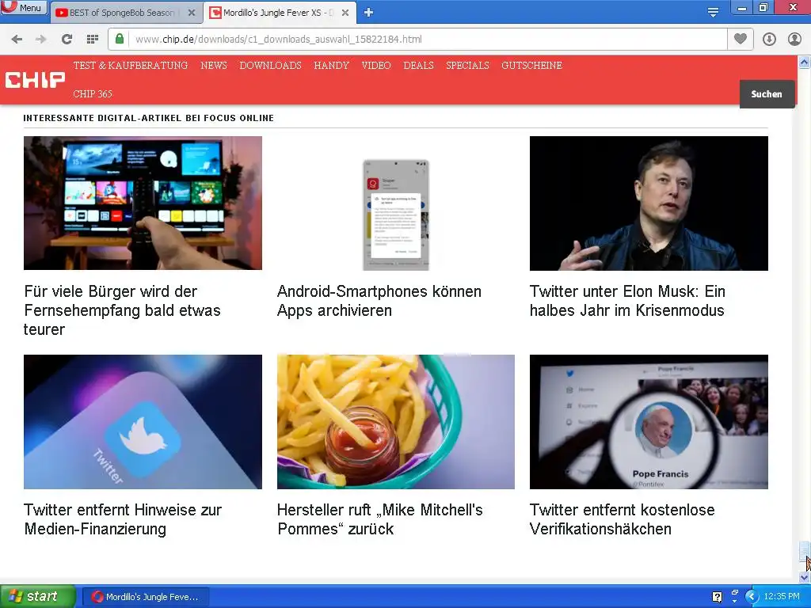This screenshot has width=811, height=608.
Task: Open the Opera Menu button
Action: click(x=23, y=7)
